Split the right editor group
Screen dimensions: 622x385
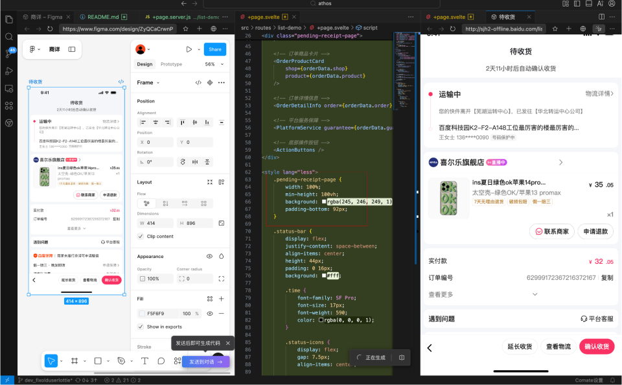(x=601, y=17)
